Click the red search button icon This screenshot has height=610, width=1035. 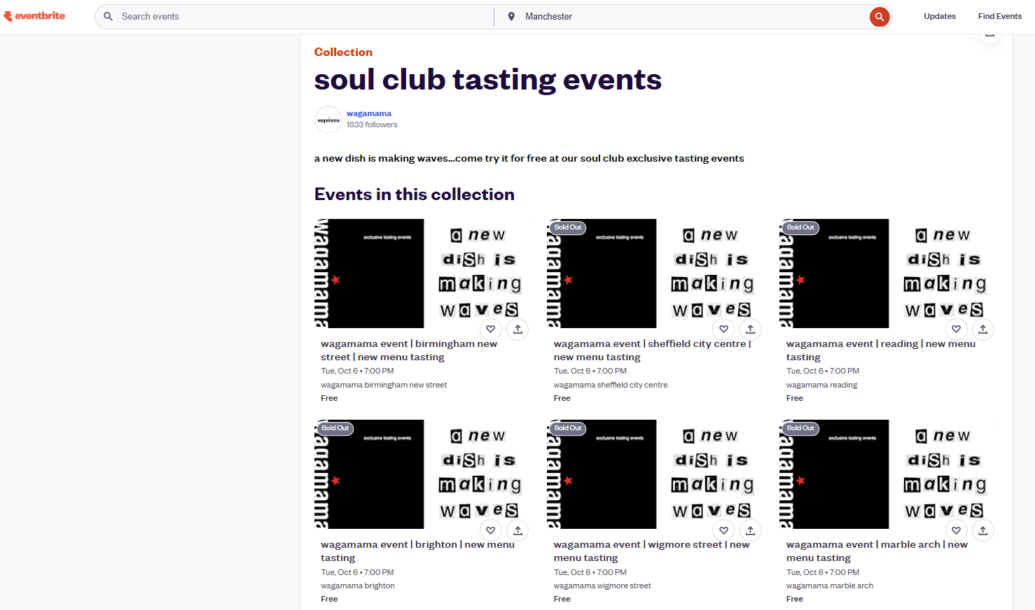(880, 17)
